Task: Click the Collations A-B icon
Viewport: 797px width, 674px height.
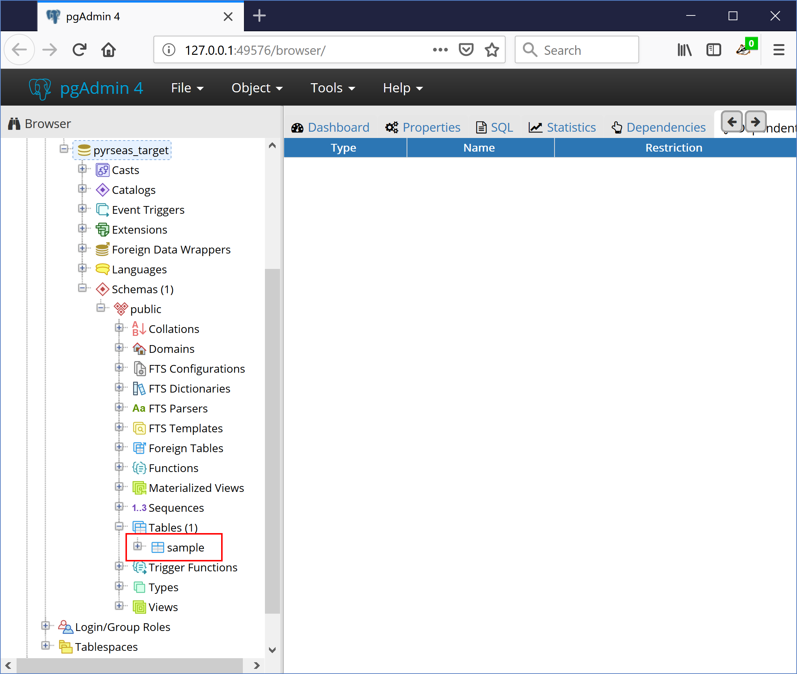Action: (139, 329)
